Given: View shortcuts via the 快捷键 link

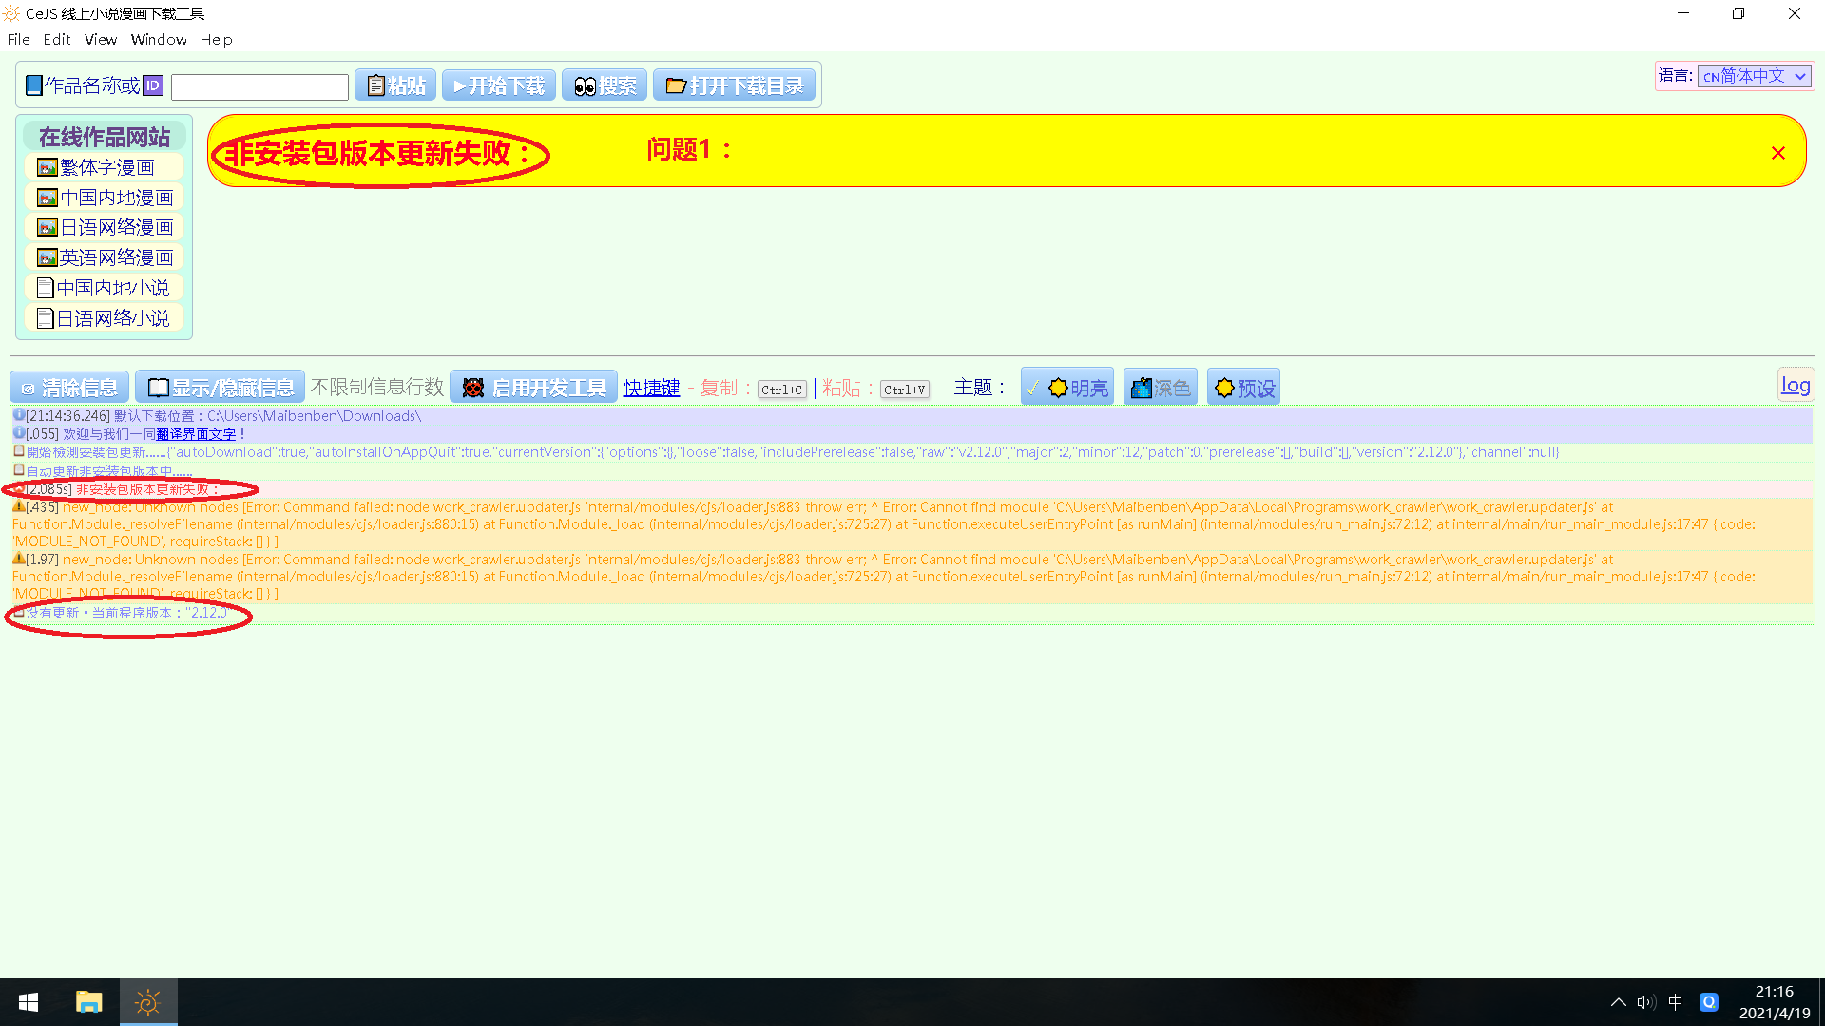Looking at the screenshot, I should [651, 387].
